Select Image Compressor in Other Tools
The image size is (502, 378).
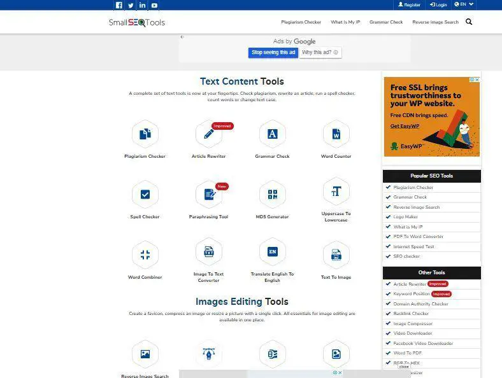pyautogui.click(x=413, y=324)
